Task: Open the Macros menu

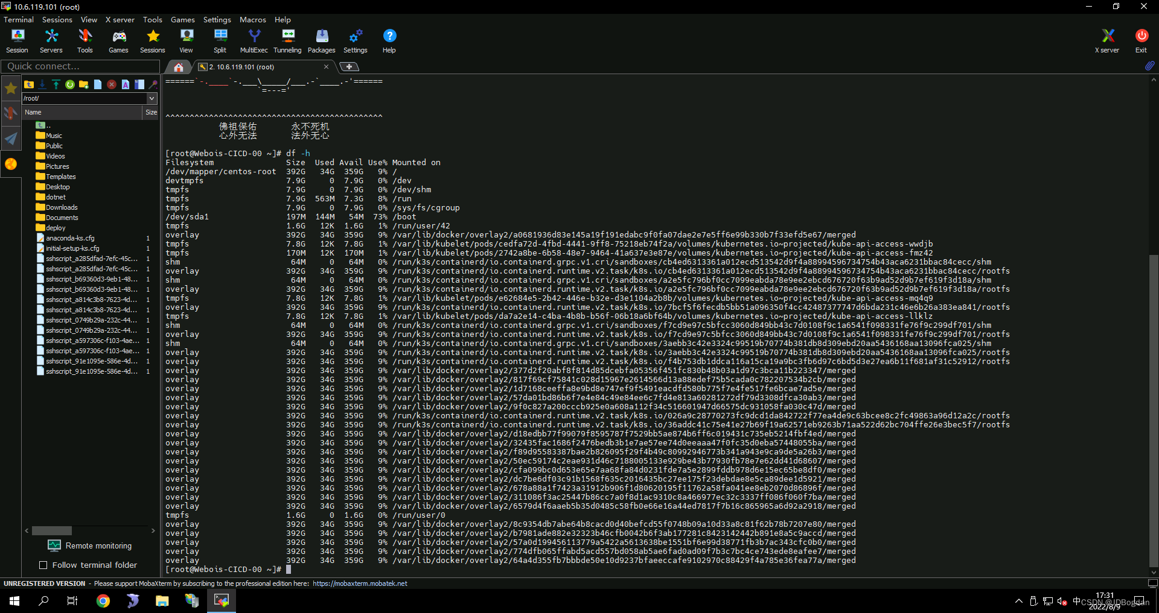Action: pos(253,19)
